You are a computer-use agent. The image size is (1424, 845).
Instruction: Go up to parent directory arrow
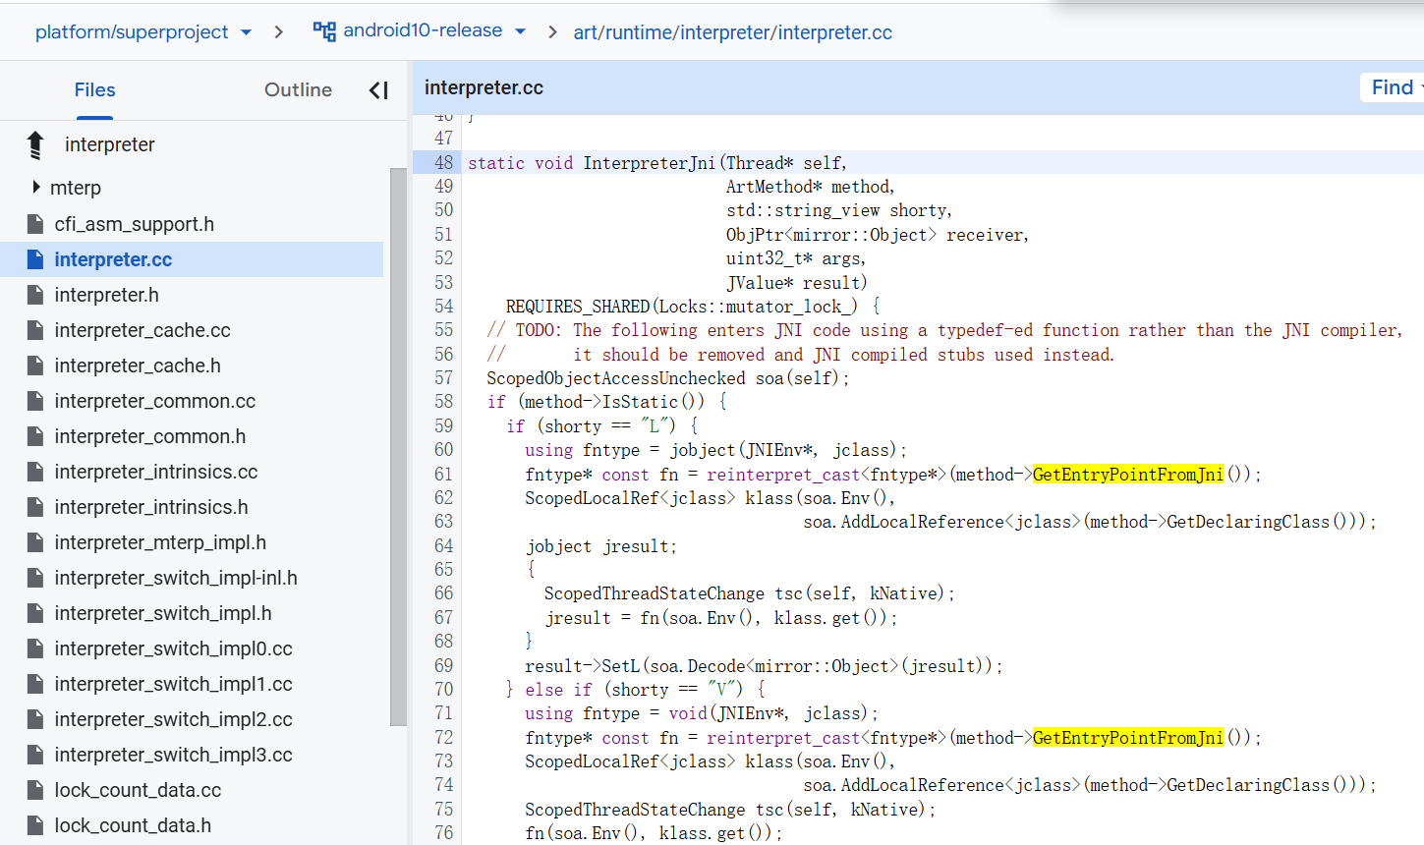(35, 144)
